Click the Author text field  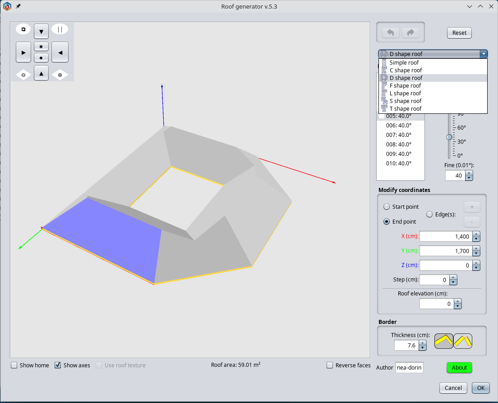(x=410, y=367)
